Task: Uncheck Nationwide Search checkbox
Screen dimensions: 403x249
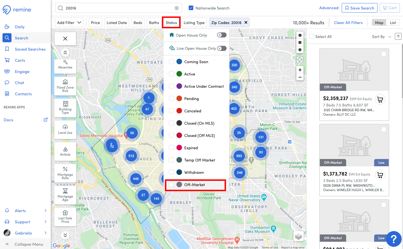Action: point(191,8)
